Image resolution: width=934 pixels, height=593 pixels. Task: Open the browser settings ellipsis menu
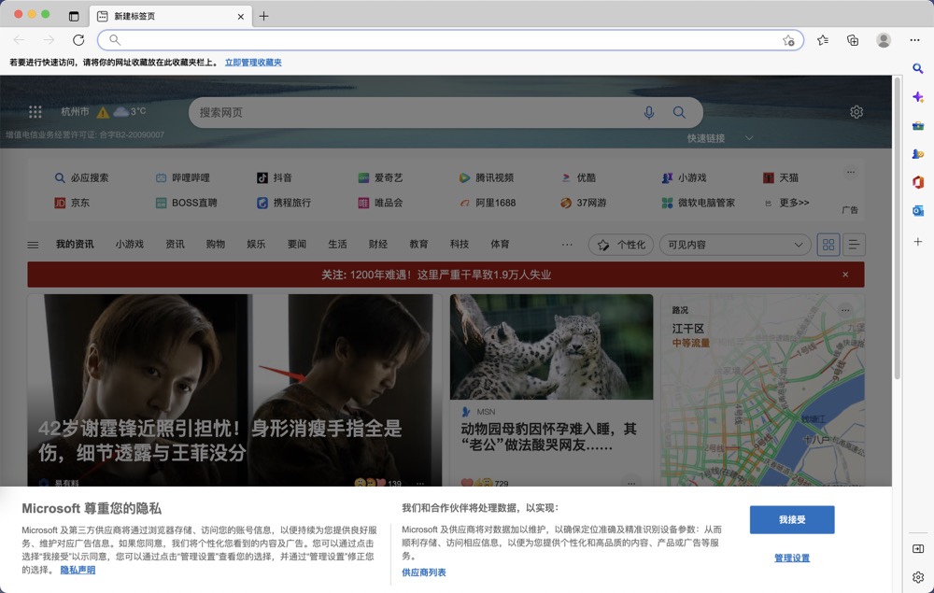pos(914,40)
